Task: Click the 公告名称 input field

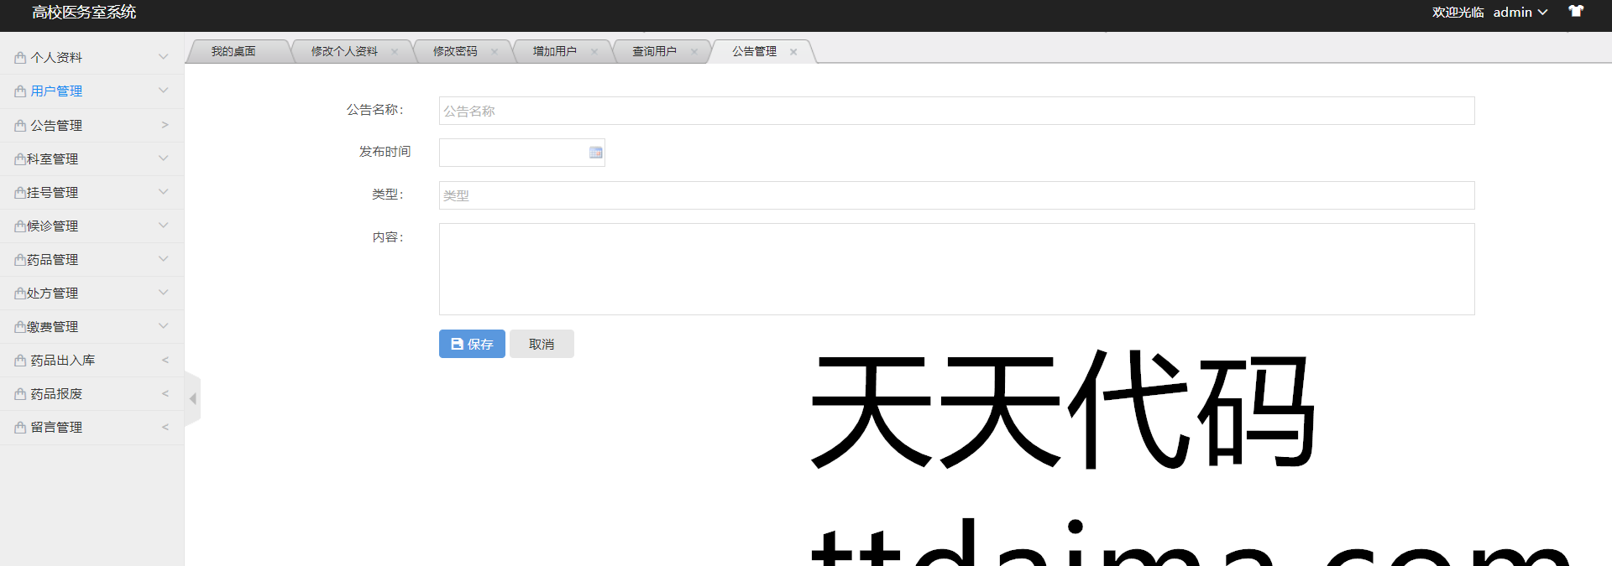Action: [956, 111]
